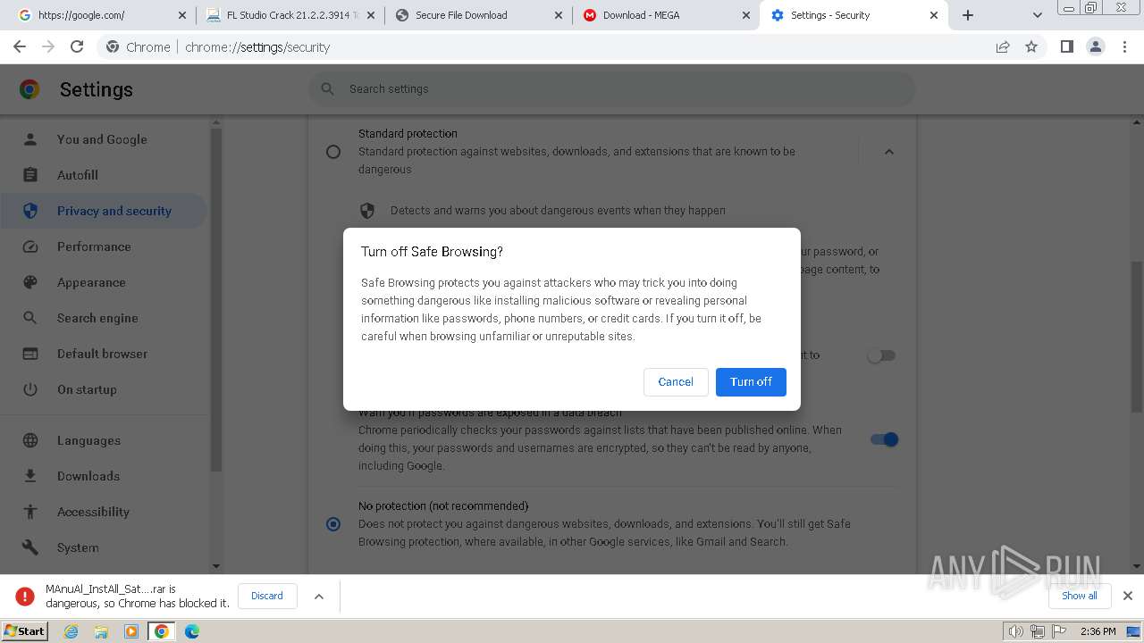
Task: Close the downloads bar
Action: (1128, 596)
